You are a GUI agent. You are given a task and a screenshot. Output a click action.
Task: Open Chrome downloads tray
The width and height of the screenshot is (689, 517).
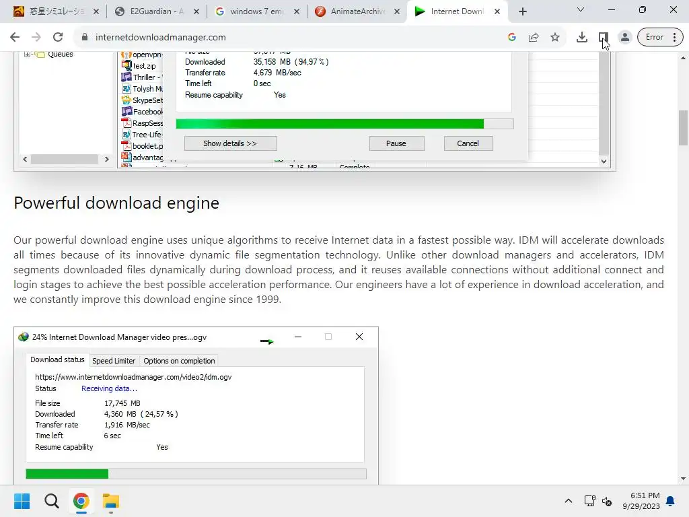[x=582, y=38]
